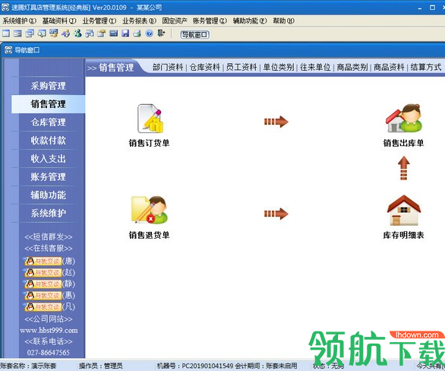Open the 商品类别 link
Screen dimensions: 445x371
pyautogui.click(x=352, y=68)
